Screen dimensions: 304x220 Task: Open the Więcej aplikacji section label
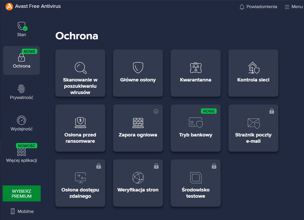tap(22, 160)
